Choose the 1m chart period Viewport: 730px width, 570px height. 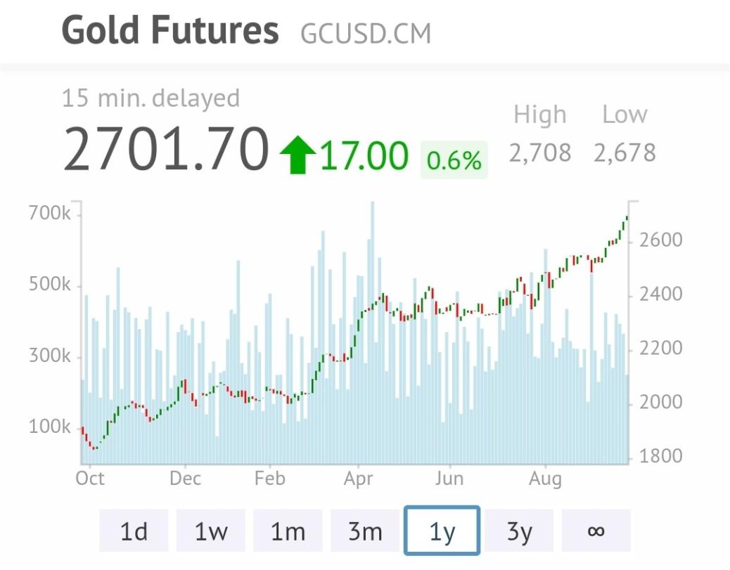(x=288, y=531)
